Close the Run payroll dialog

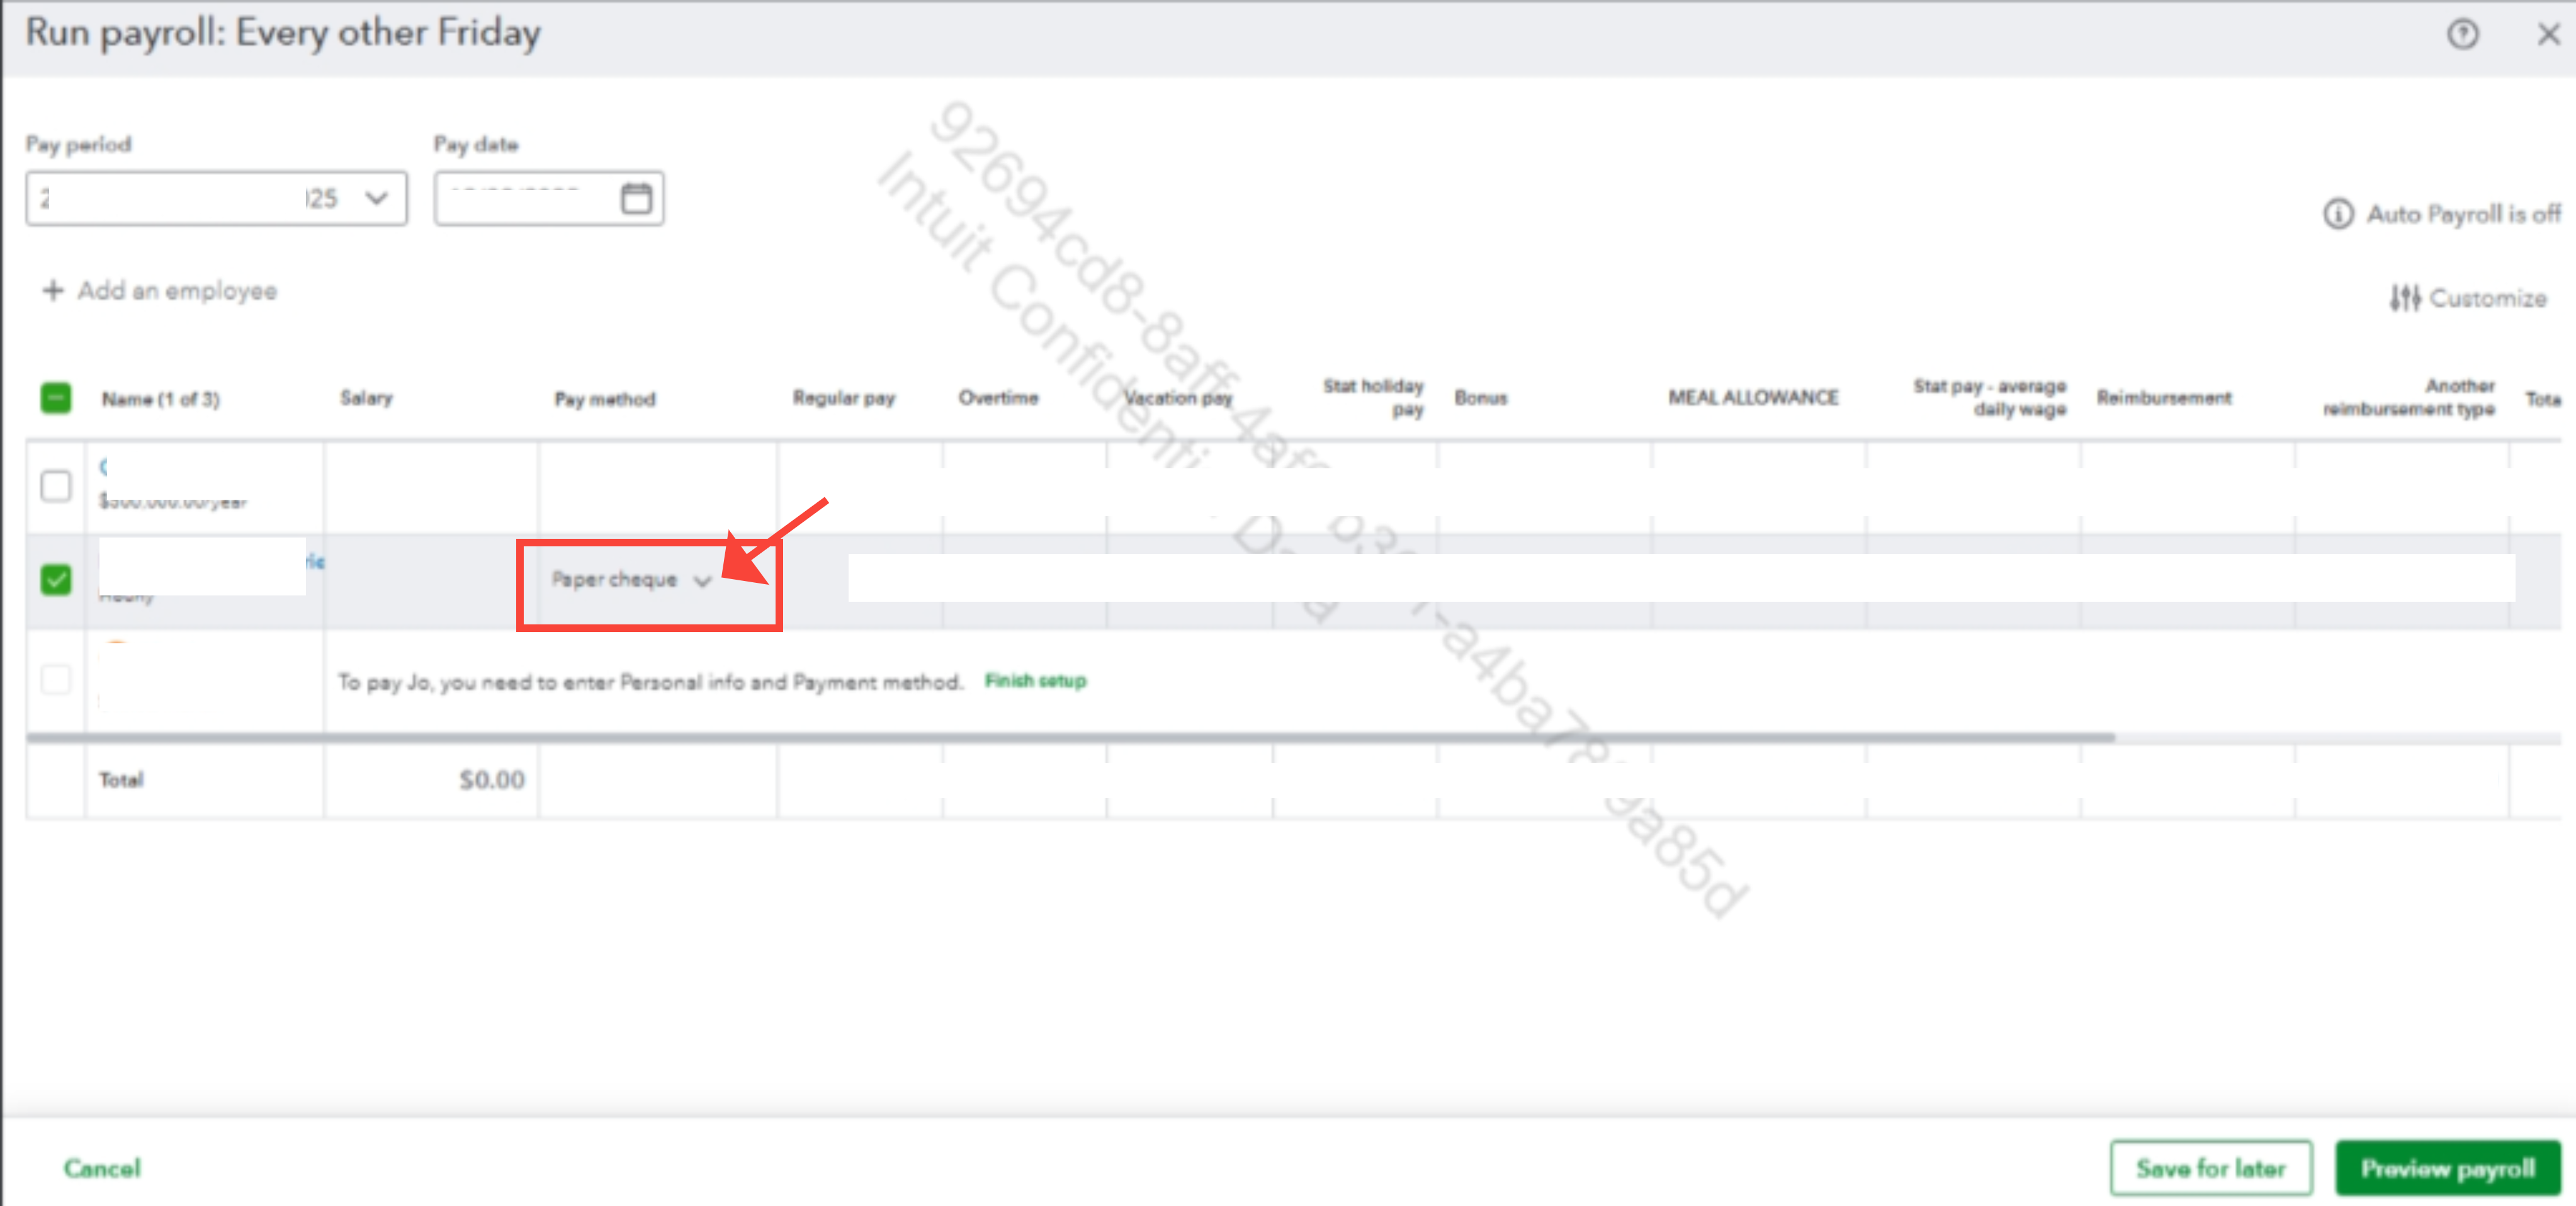(x=2548, y=35)
